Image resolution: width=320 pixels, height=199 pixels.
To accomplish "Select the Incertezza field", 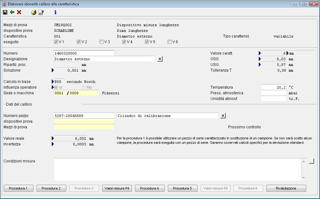I will [x=70, y=144].
